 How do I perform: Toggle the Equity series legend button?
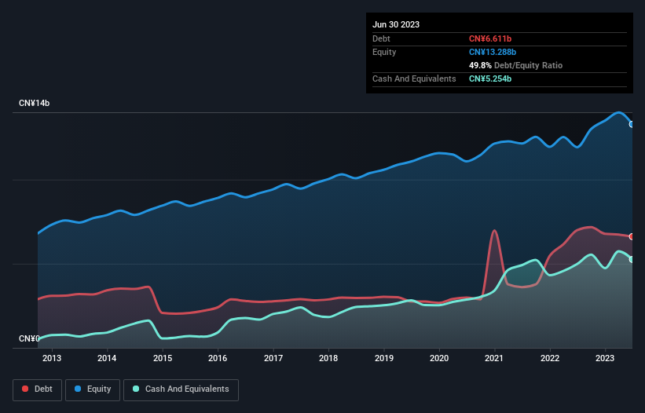[x=93, y=389]
